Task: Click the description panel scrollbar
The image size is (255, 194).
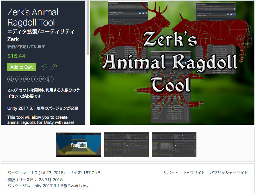Action: click(x=88, y=28)
